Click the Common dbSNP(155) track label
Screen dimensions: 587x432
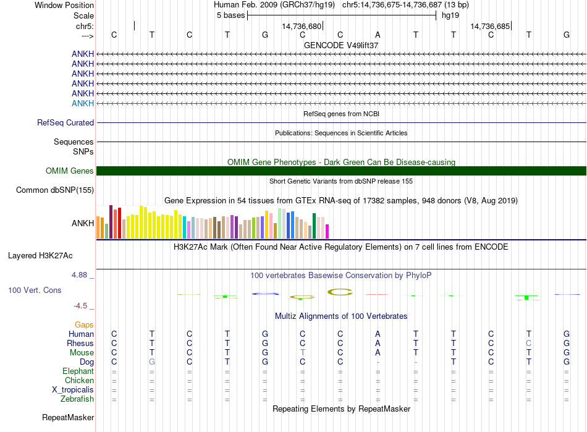[54, 190]
